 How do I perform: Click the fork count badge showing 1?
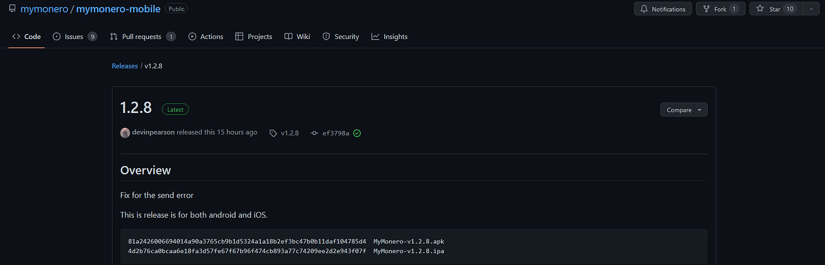coord(734,9)
